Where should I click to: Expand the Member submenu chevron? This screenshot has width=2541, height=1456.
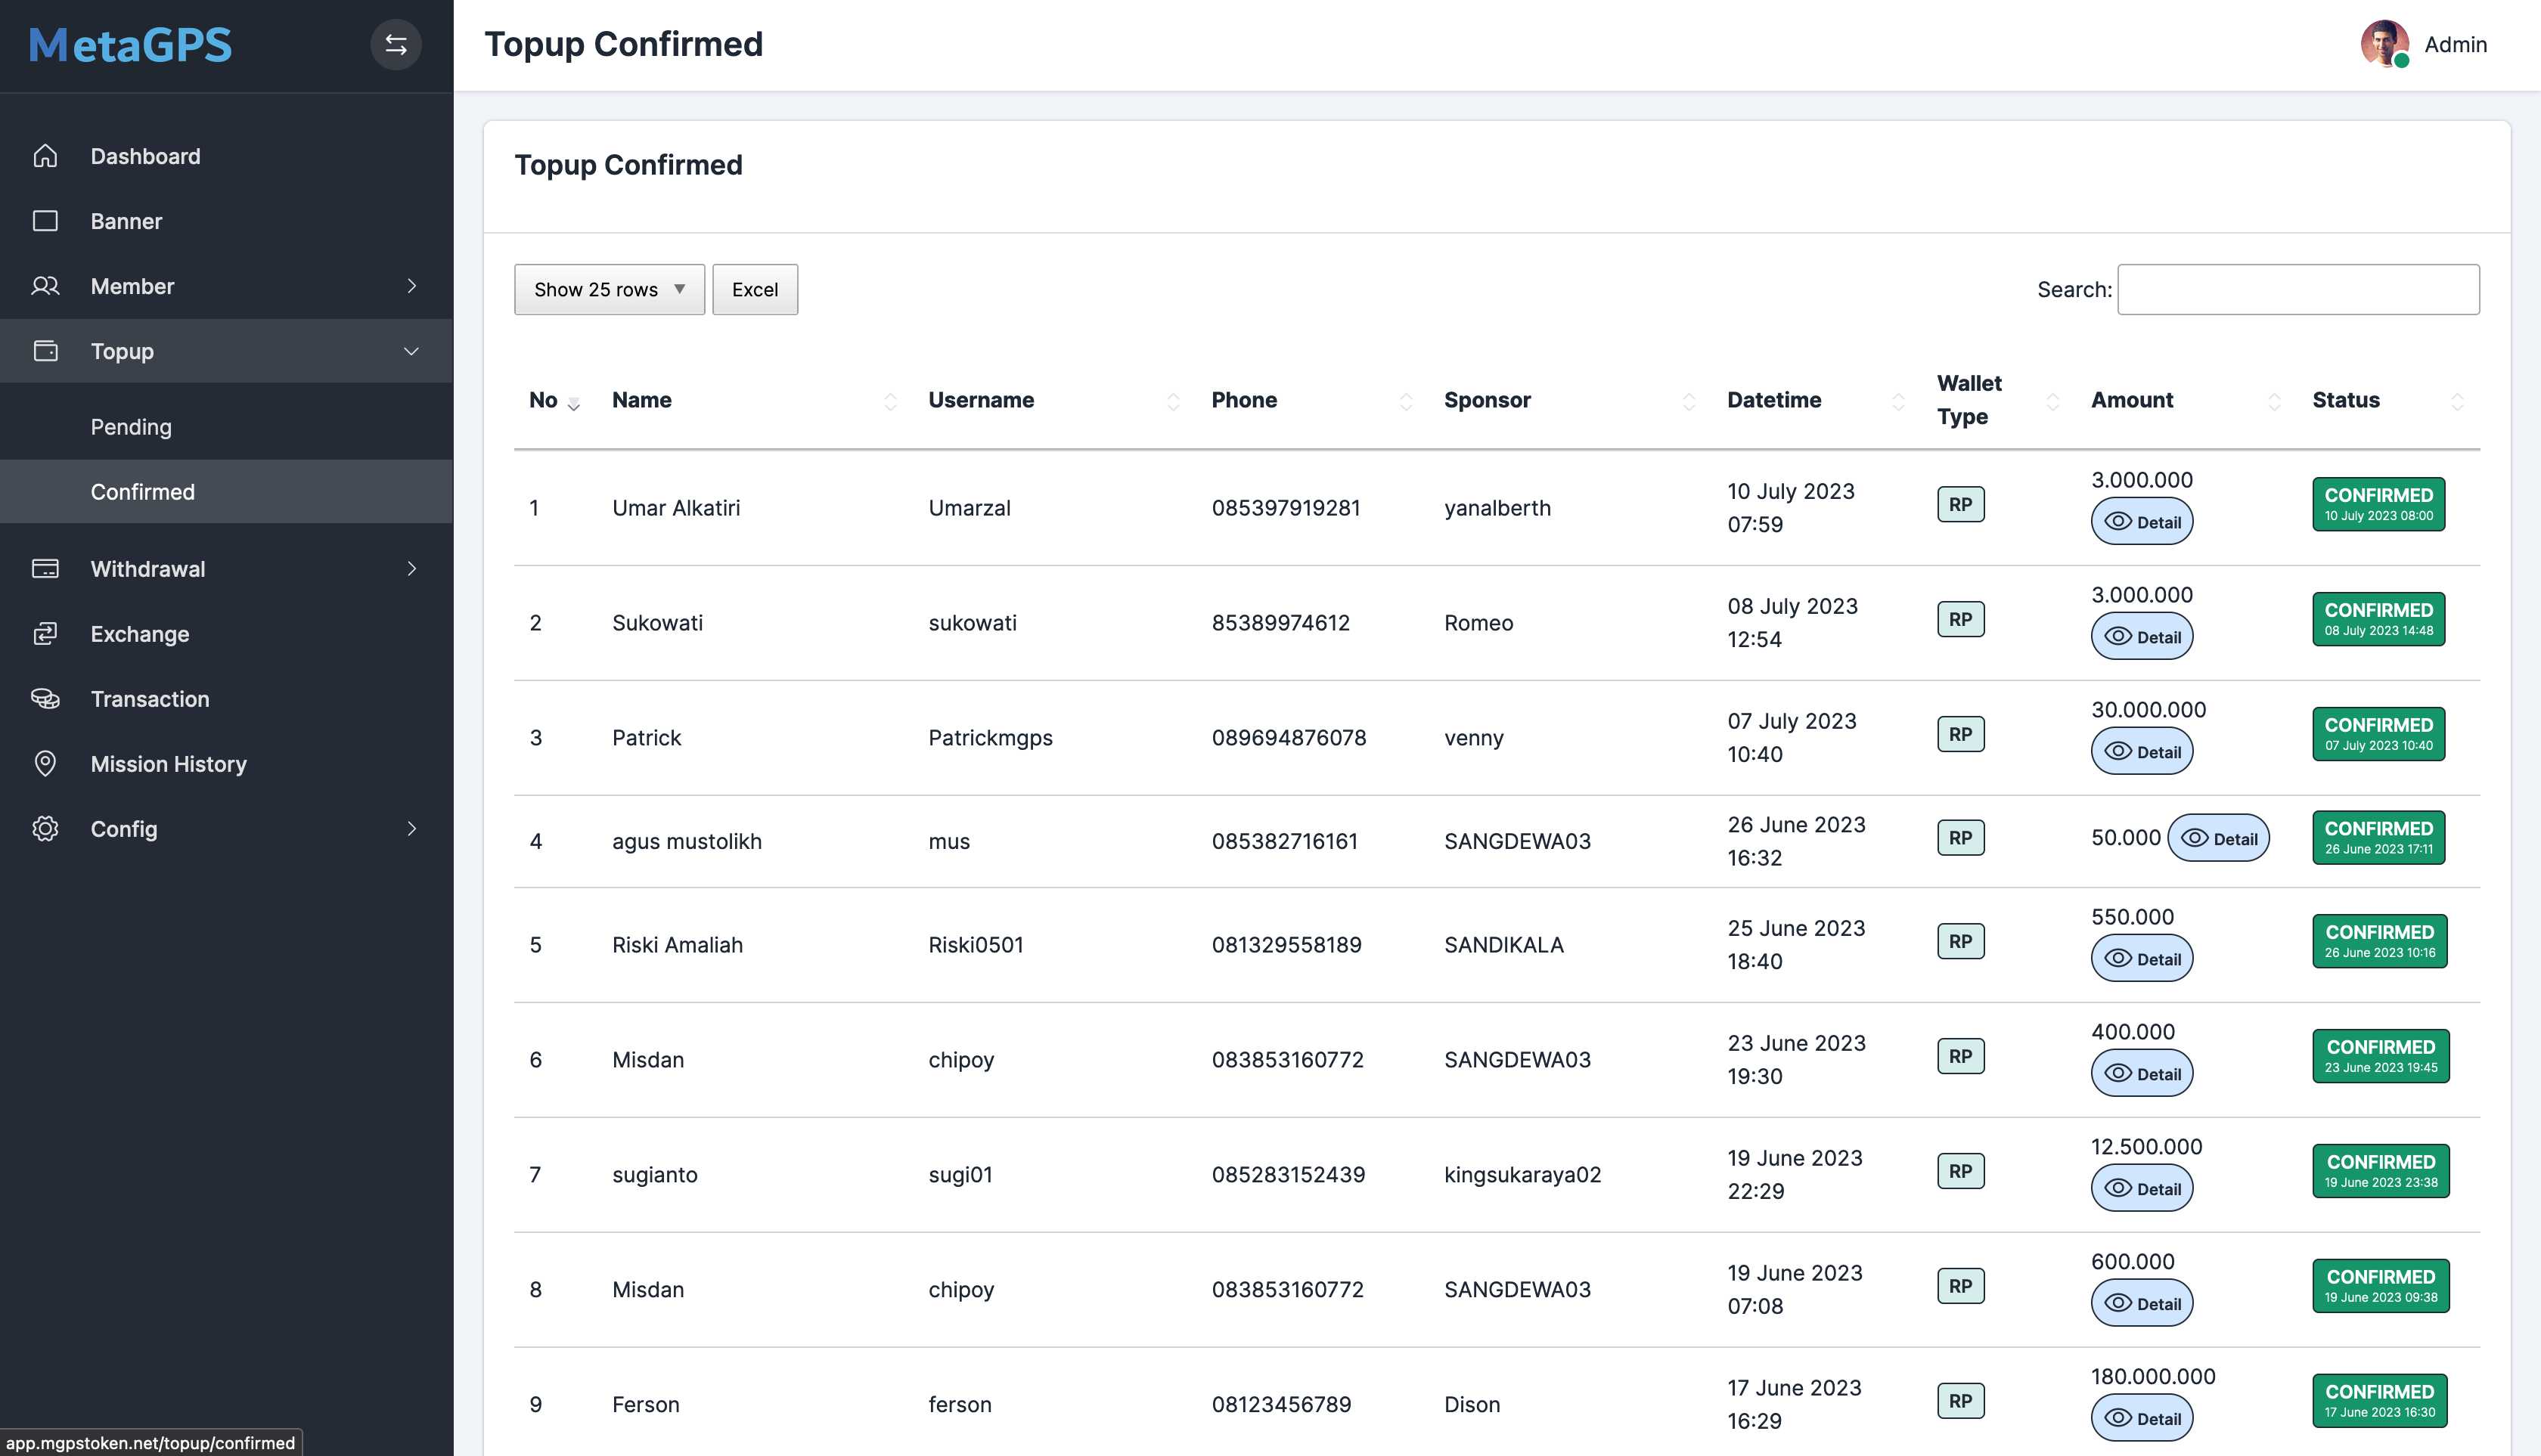tap(411, 286)
